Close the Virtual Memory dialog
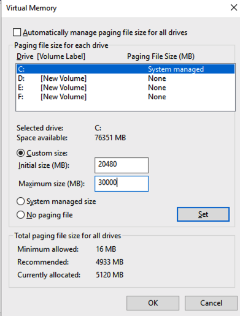The width and height of the screenshot is (240, 316). click(234, 8)
